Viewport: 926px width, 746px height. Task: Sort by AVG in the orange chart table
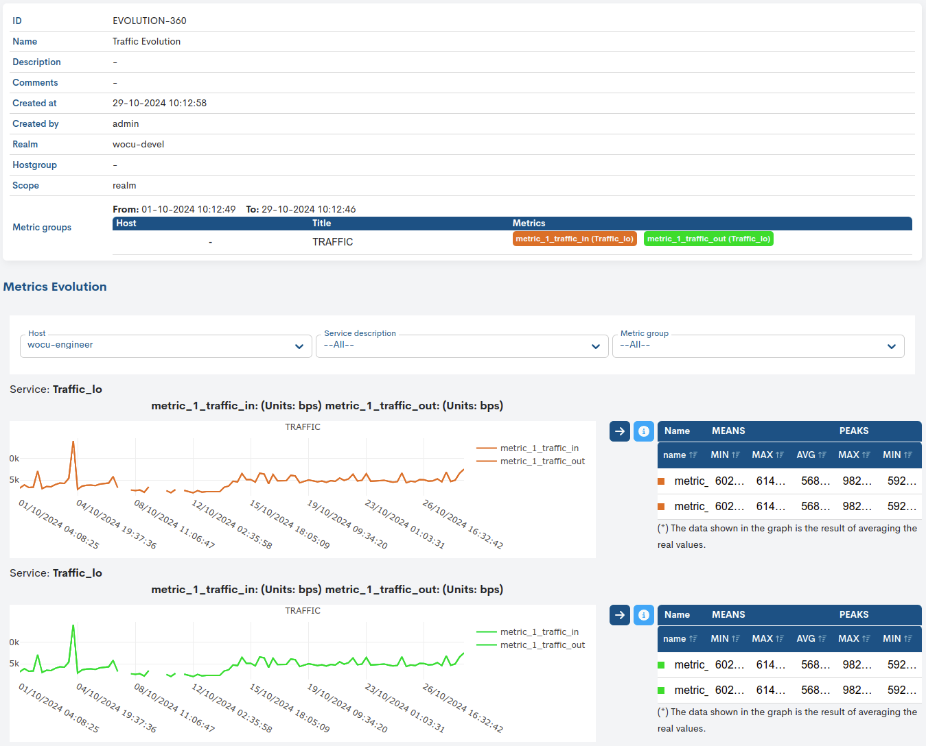pyautogui.click(x=811, y=455)
